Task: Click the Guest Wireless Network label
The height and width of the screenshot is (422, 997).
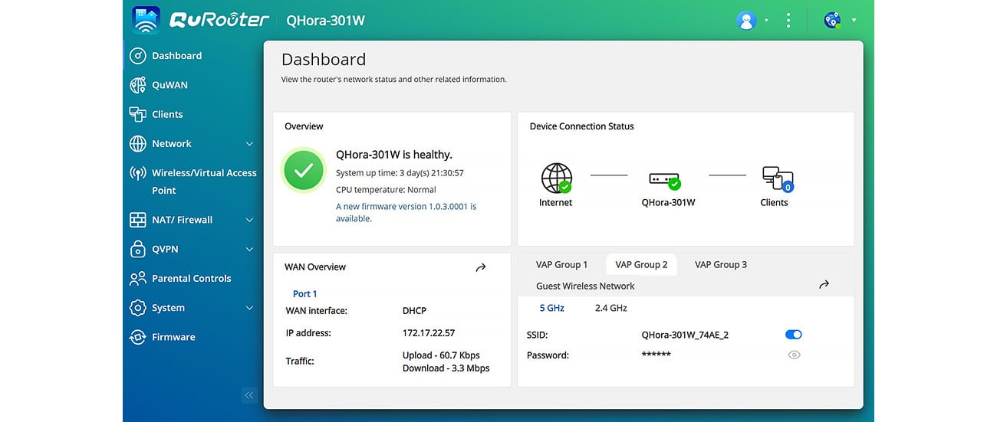Action: coord(585,286)
